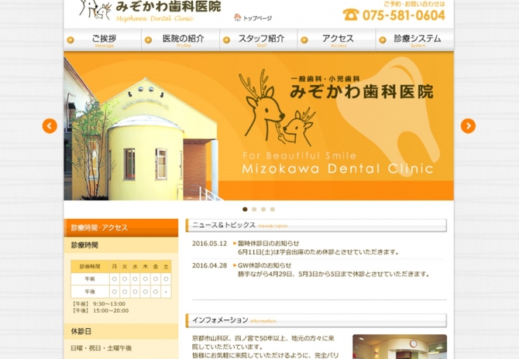This screenshot has height=359, width=519.
Task: Click the 午前 row label in the schedule table
Action: coord(90,279)
